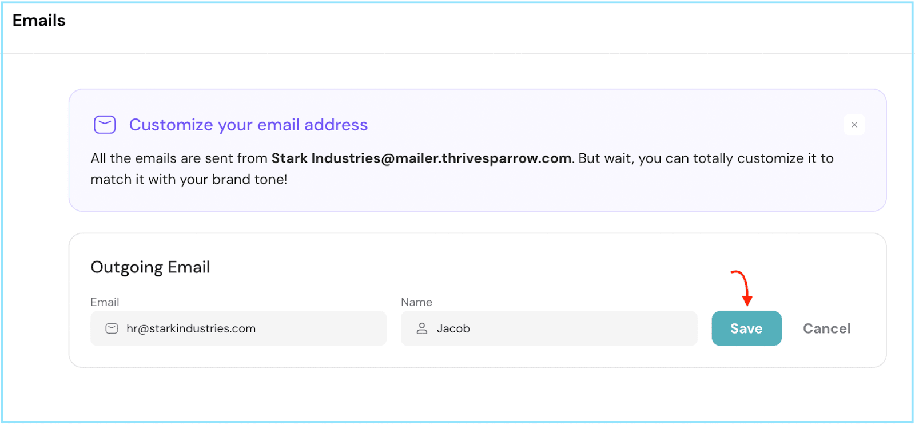Dismiss the Customize your email address banner
The width and height of the screenshot is (915, 424).
point(854,125)
